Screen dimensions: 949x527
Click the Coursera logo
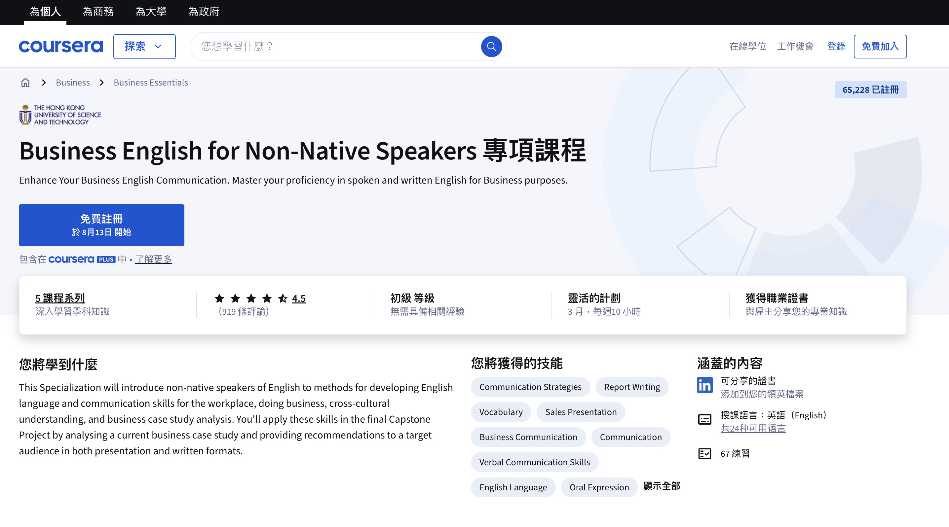[60, 46]
